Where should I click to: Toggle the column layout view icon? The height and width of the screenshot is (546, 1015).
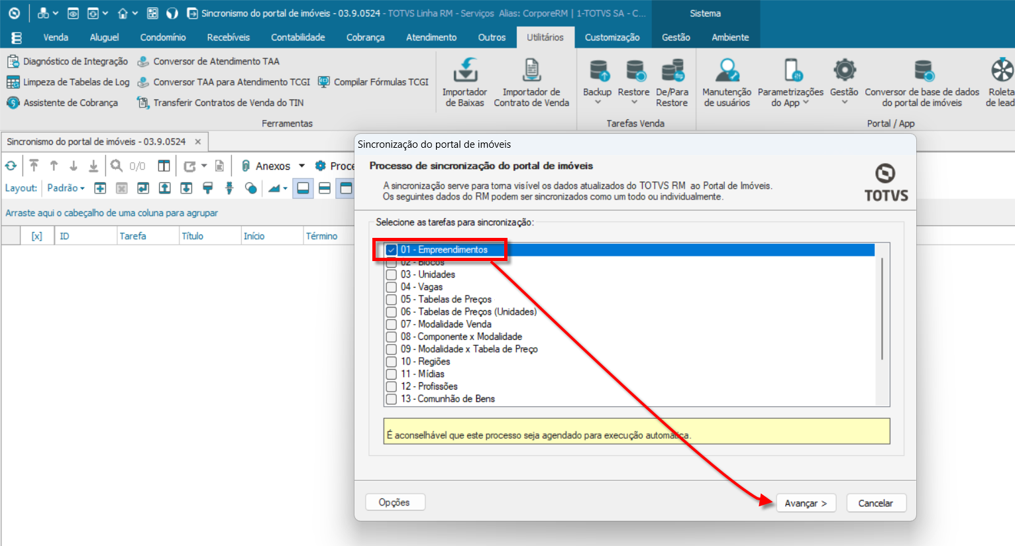click(164, 166)
